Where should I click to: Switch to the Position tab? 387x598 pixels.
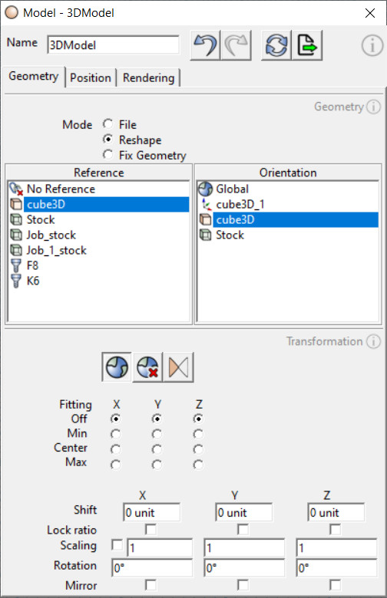91,77
